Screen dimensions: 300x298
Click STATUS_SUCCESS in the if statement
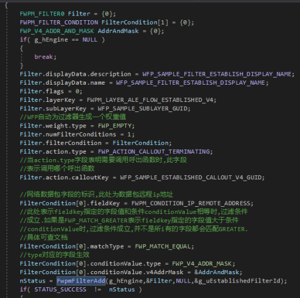point(60,290)
